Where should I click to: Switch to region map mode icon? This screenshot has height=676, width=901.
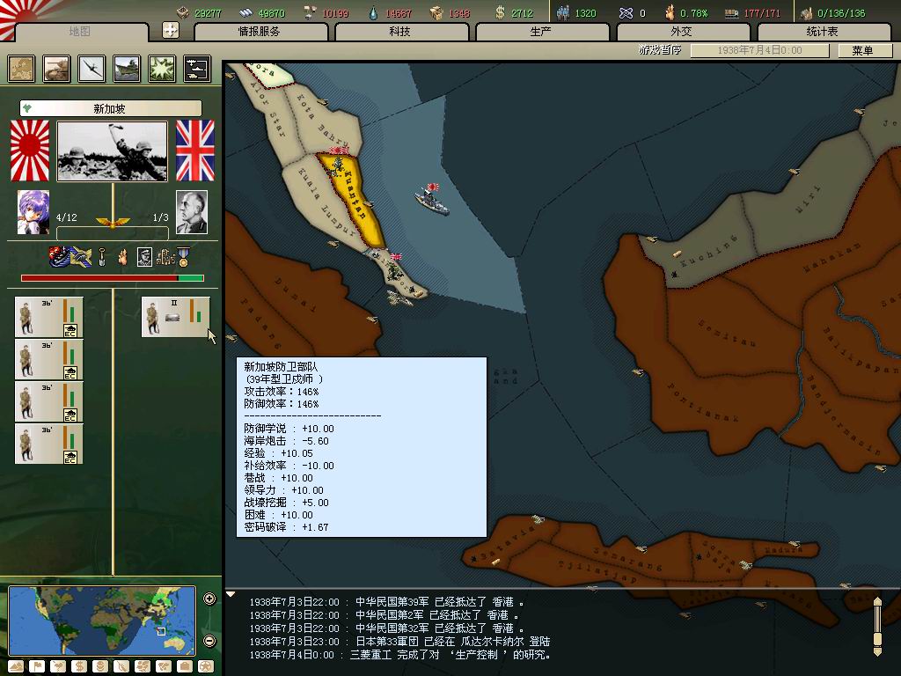point(143,666)
